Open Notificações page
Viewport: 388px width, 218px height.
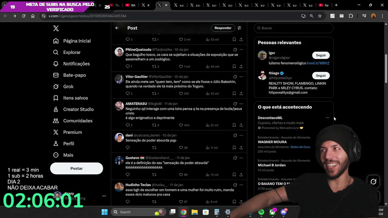coord(72,64)
